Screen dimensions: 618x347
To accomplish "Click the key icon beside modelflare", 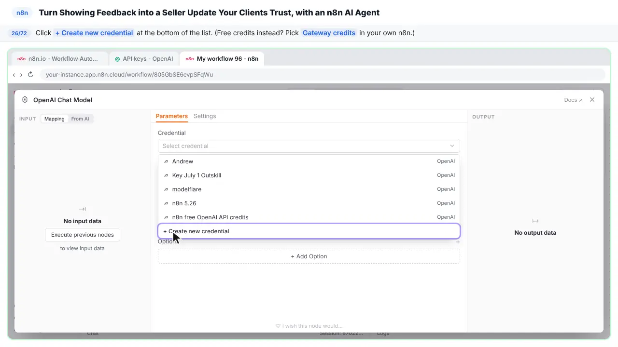I will click(167, 189).
